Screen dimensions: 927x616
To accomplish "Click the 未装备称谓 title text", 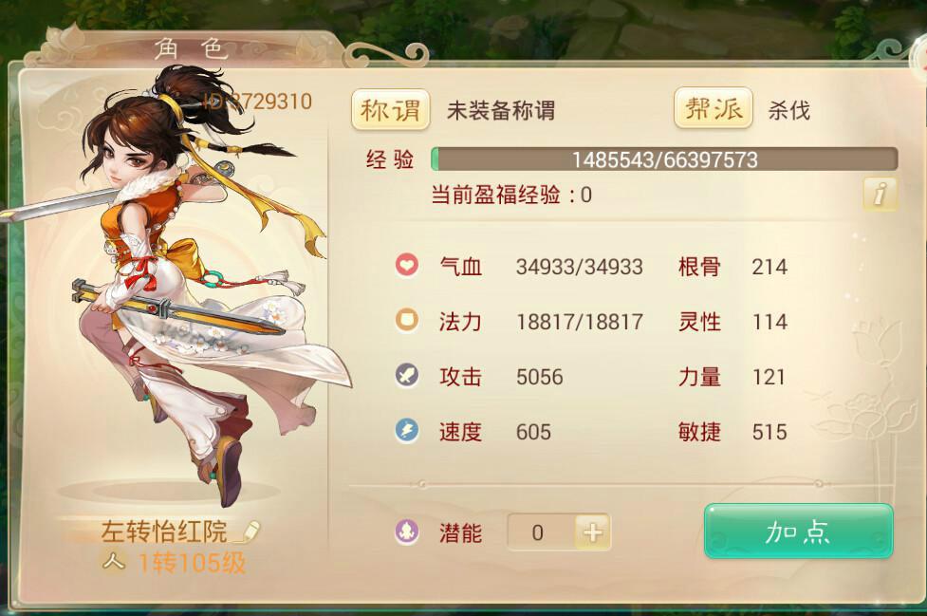I will tap(501, 110).
